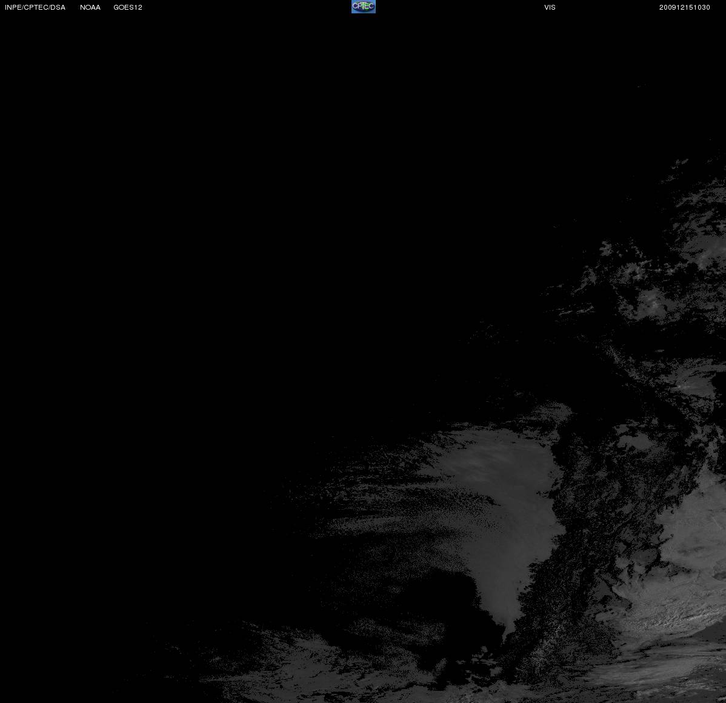Viewport: 726px width, 703px height.
Task: Click the NOAA label in the header
Action: pos(90,7)
